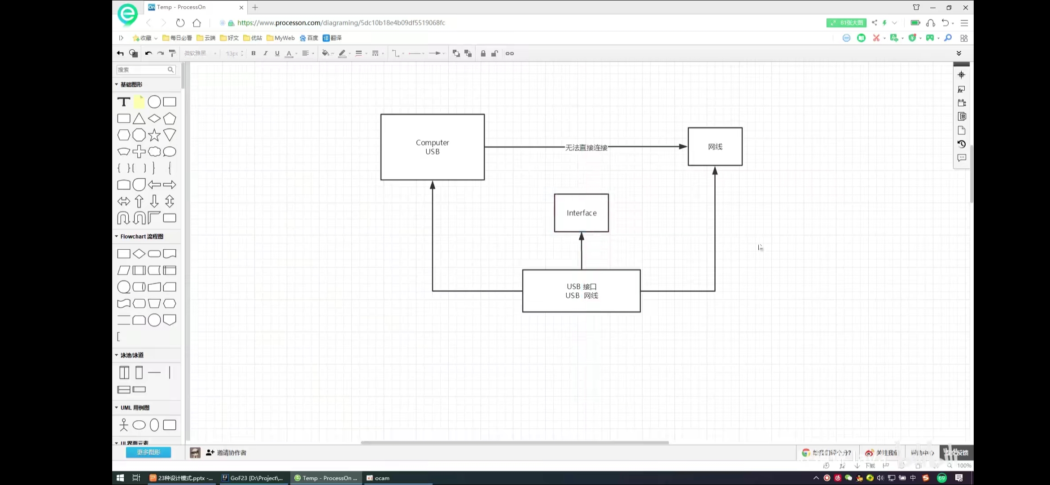Viewport: 1050px width, 485px height.
Task: Select the Text tool in toolbar
Action: [x=123, y=101]
